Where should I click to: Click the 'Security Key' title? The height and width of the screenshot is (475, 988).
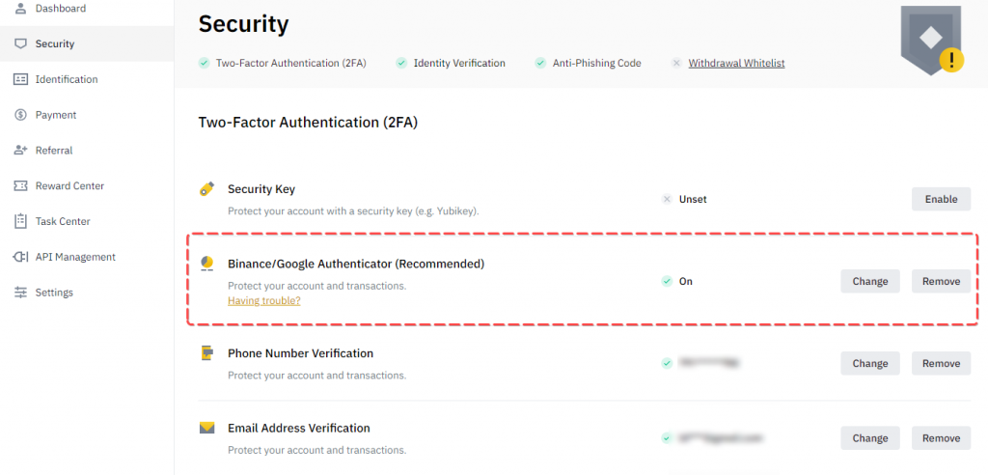pos(261,188)
